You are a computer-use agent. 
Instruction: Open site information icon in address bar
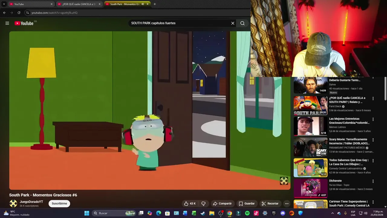tap(28, 13)
